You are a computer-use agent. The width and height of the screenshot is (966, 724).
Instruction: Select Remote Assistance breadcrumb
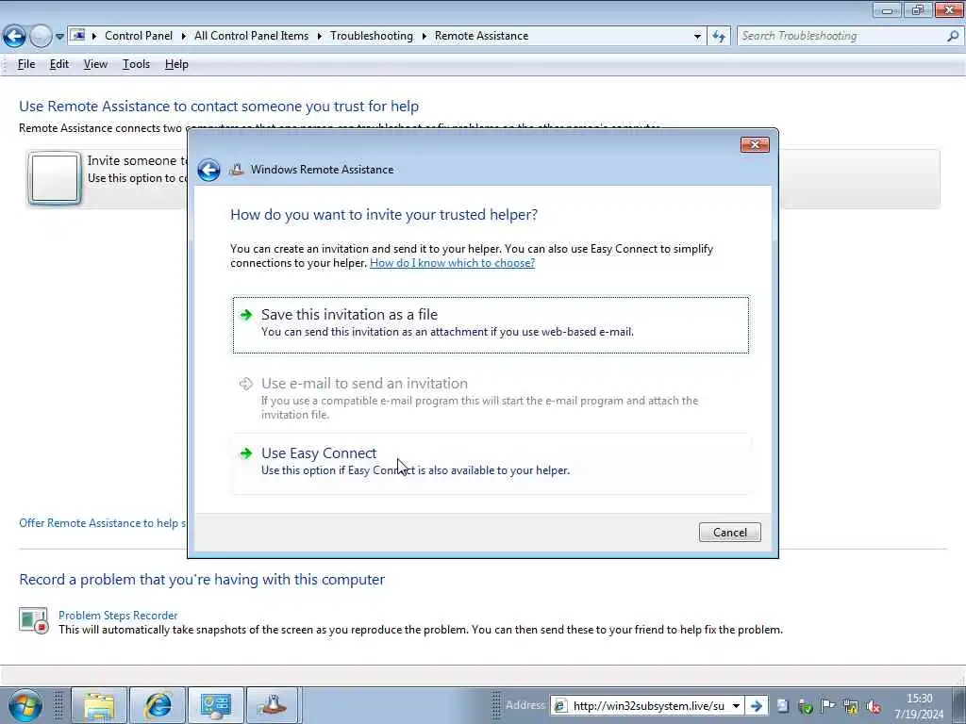pyautogui.click(x=481, y=36)
